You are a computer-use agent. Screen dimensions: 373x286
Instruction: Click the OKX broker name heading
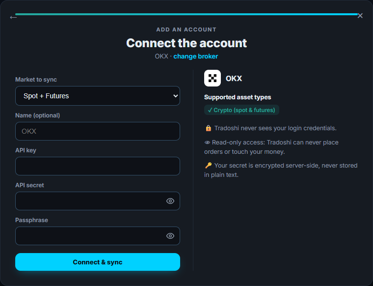(234, 78)
